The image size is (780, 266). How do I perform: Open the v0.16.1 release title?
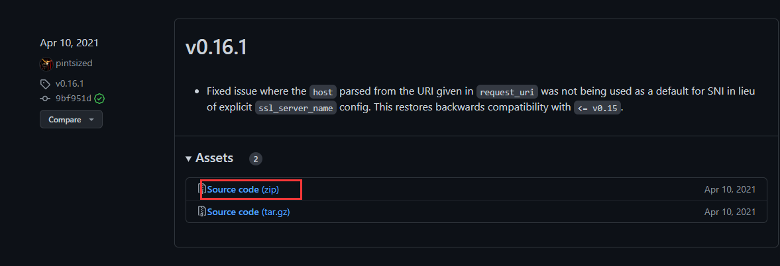tap(216, 48)
